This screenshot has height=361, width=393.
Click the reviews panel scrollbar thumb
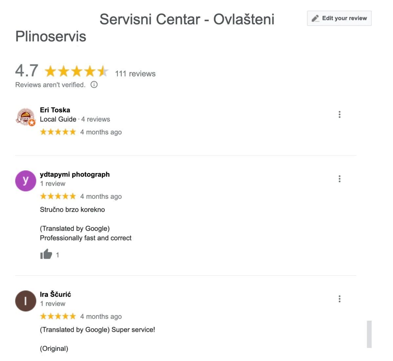pyautogui.click(x=369, y=334)
